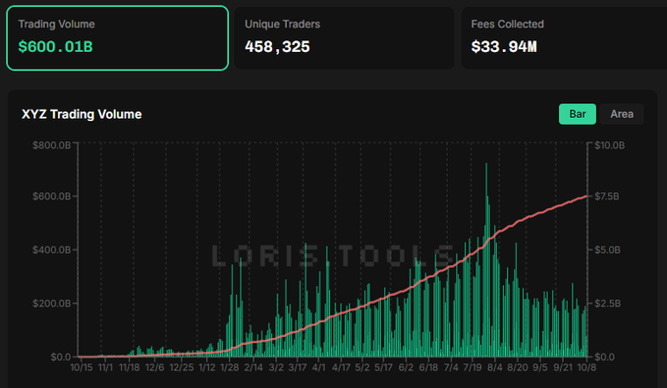
Task: Click the $800.0B left axis label
Action: [x=51, y=145]
